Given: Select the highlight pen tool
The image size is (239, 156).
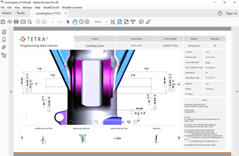Looking at the screenshot, I should pos(148,22).
